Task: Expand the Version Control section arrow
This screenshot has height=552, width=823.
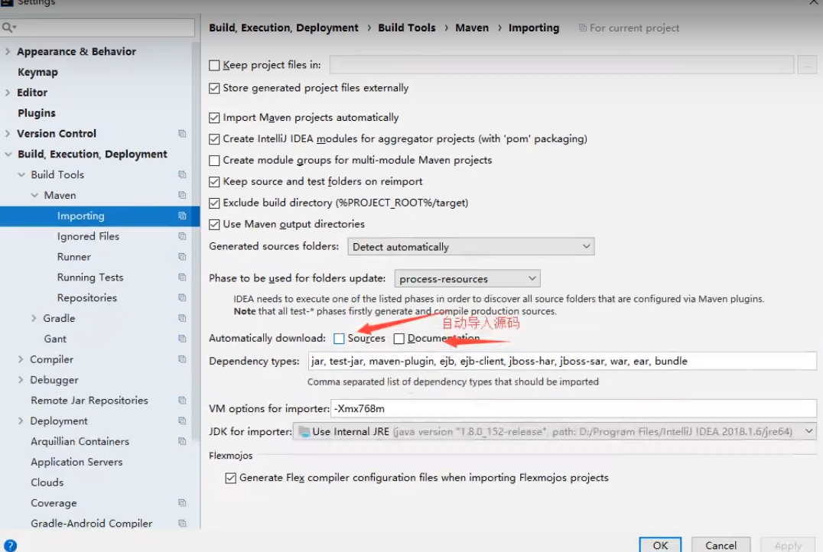Action: coord(8,133)
